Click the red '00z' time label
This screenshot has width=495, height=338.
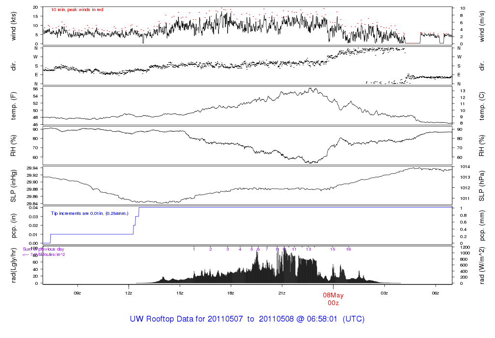(x=334, y=303)
